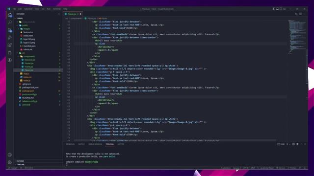Switch to the Problems panel tab

point(70,144)
